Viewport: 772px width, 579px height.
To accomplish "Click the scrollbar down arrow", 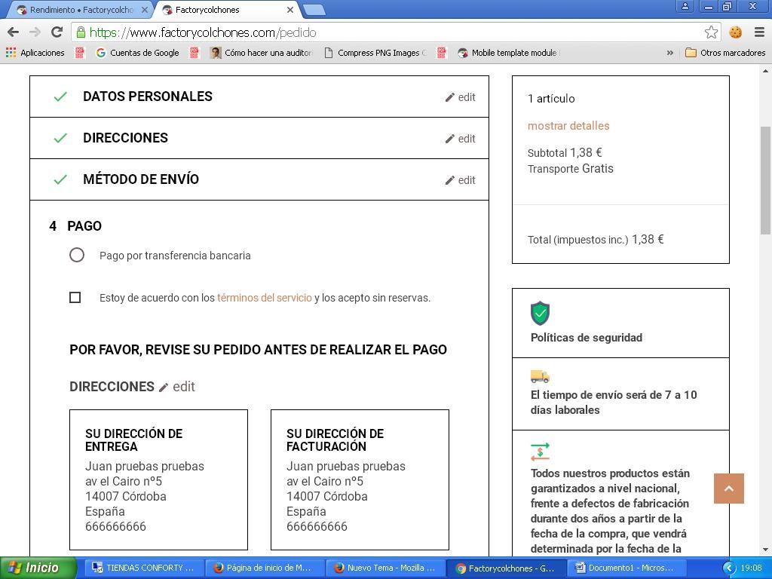I will point(766,550).
